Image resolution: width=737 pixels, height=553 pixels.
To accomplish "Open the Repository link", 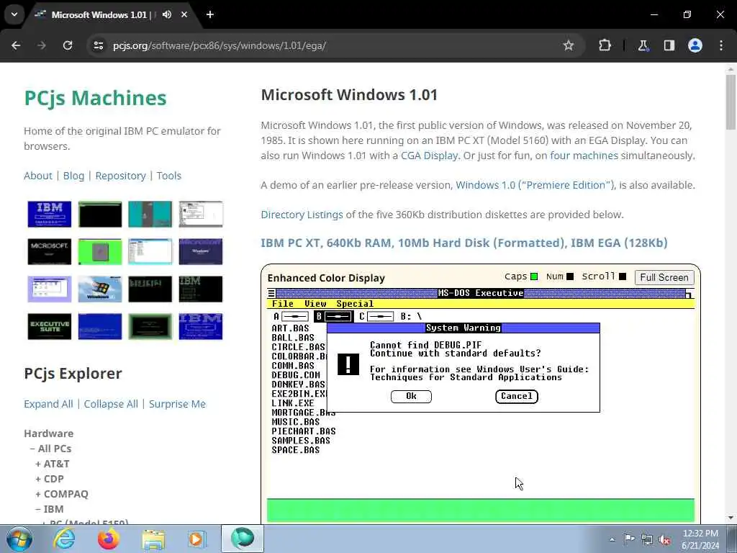I will point(120,176).
